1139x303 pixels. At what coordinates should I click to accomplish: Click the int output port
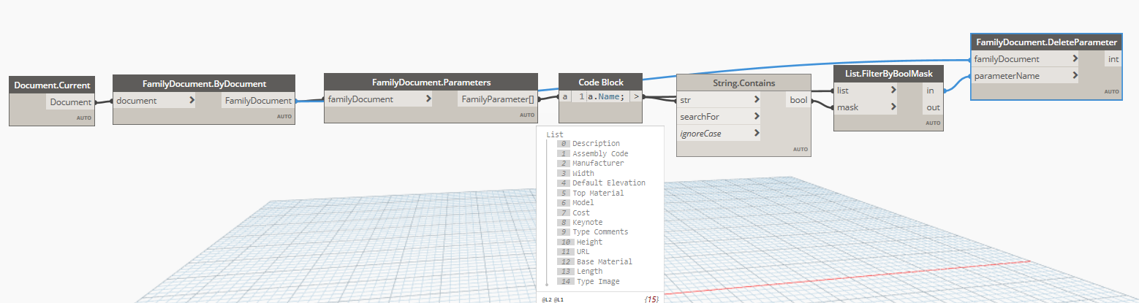tap(1112, 59)
